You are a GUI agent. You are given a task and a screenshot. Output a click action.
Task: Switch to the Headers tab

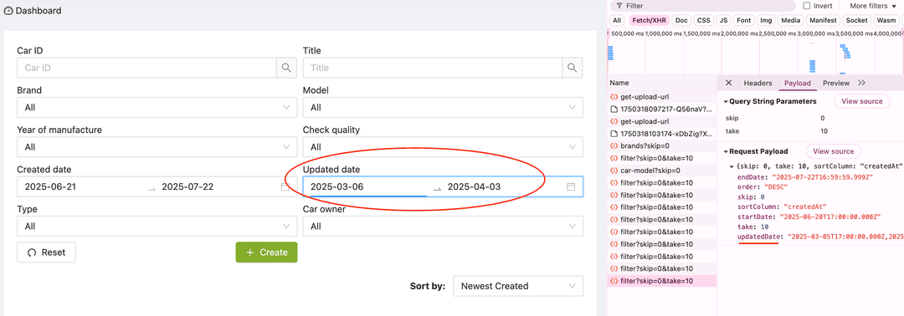[758, 83]
